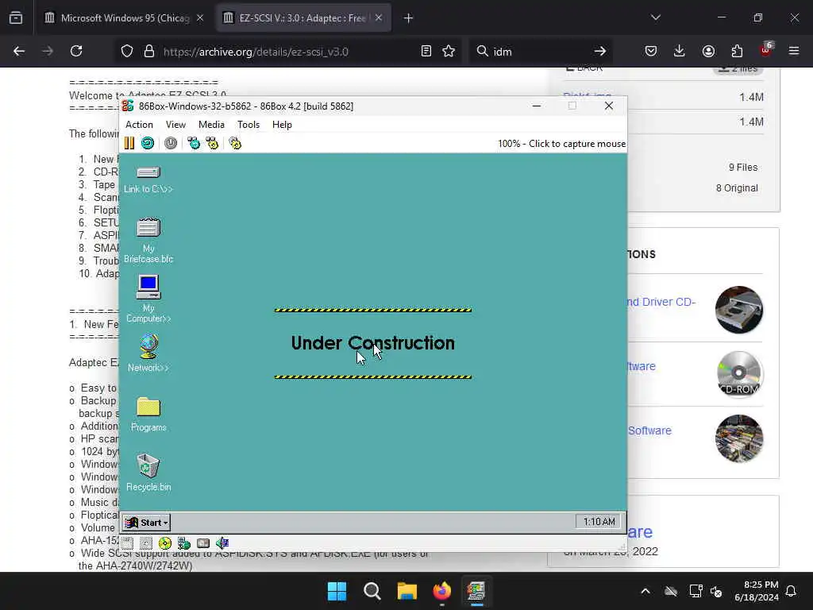Open the View menu in 86Box
This screenshot has width=813, height=610.
[x=175, y=125]
